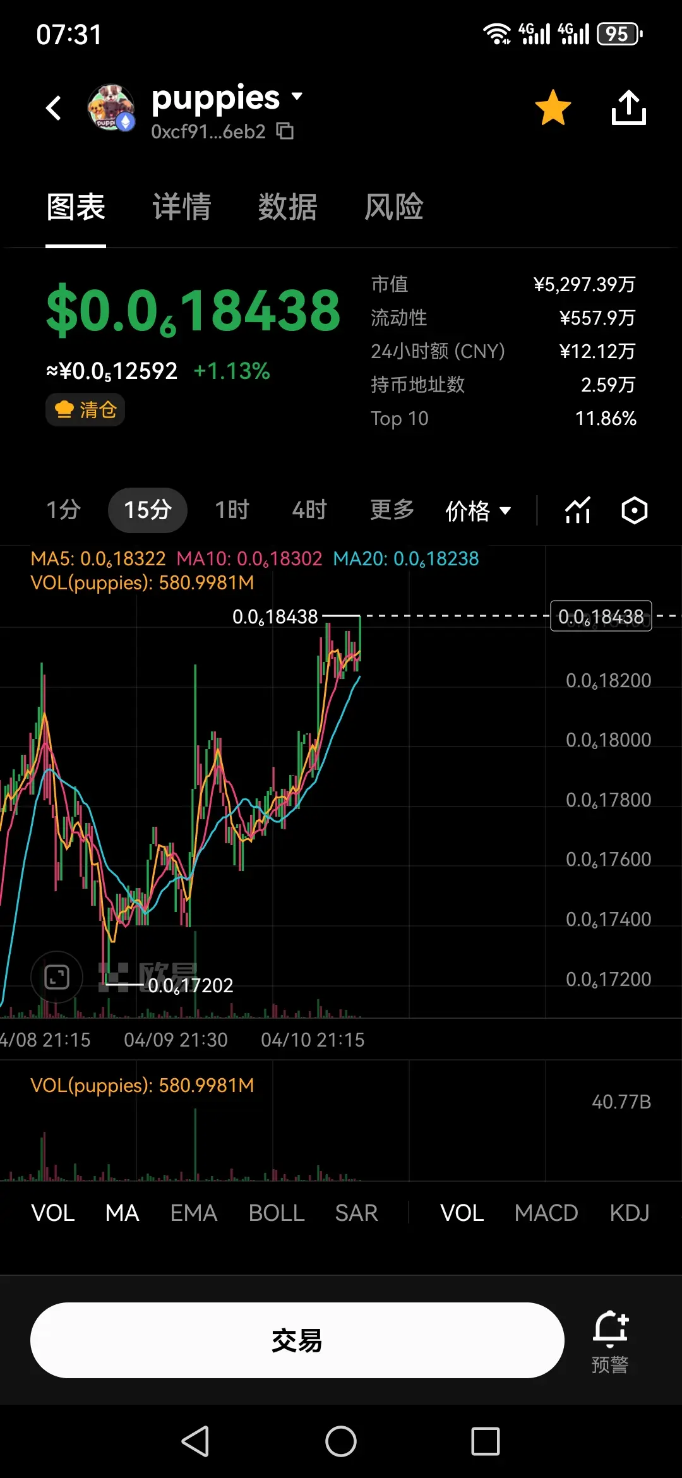
Task: Tap the MA10 indicator readout
Action: (x=249, y=558)
